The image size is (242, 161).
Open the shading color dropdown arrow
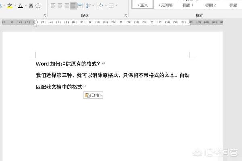(106, 6)
